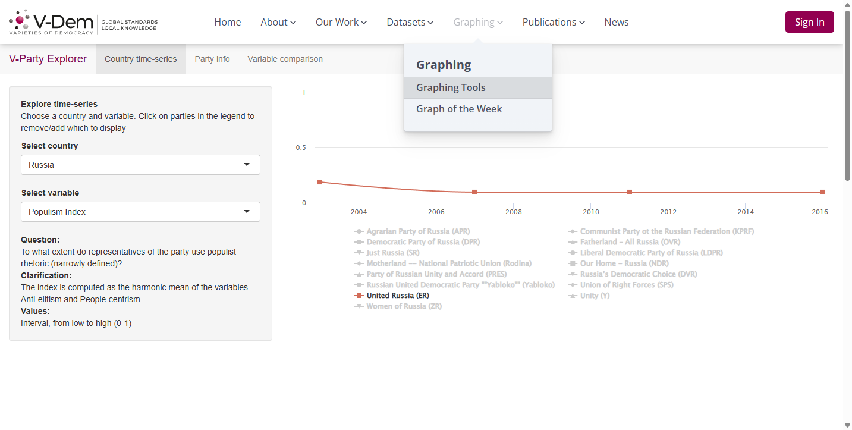Switch to the Party info tab

tap(212, 59)
